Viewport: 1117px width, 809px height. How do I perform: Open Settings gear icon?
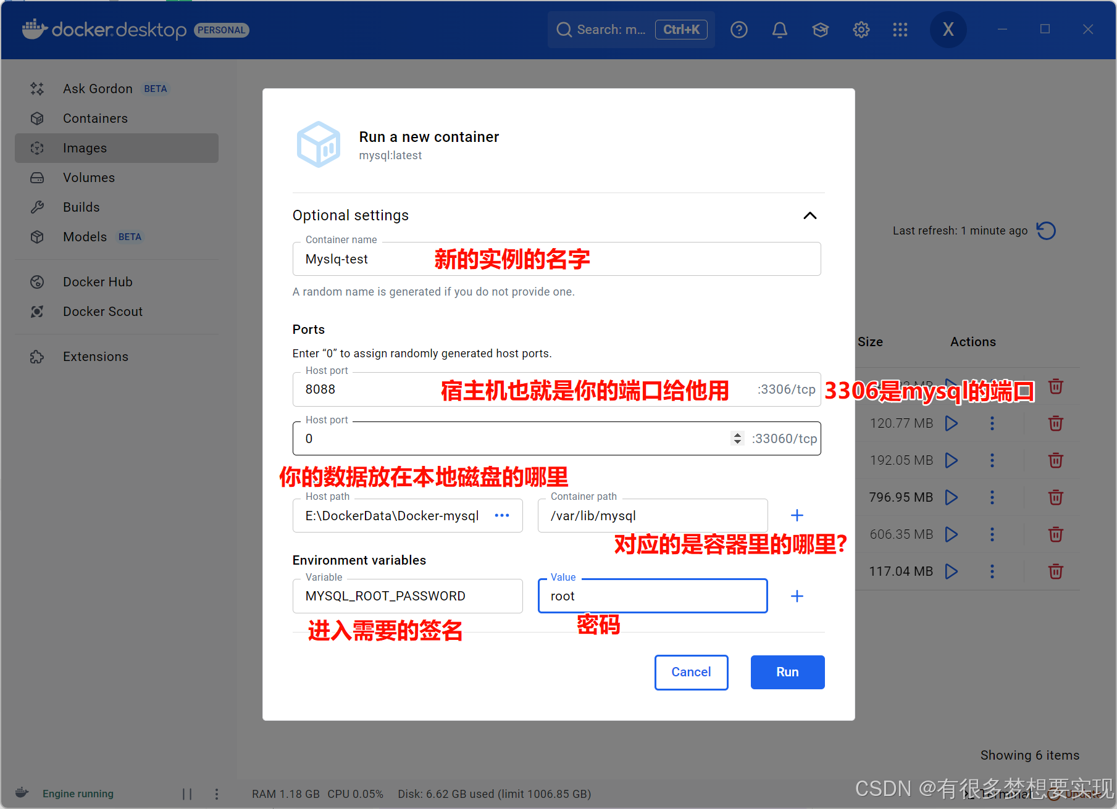point(861,30)
